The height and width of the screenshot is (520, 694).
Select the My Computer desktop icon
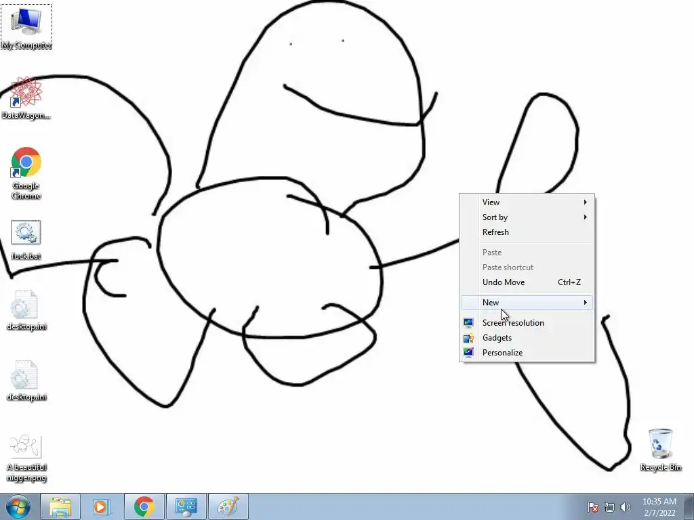(26, 27)
